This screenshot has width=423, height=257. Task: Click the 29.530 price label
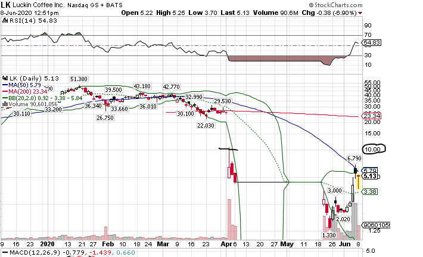pyautogui.click(x=223, y=101)
